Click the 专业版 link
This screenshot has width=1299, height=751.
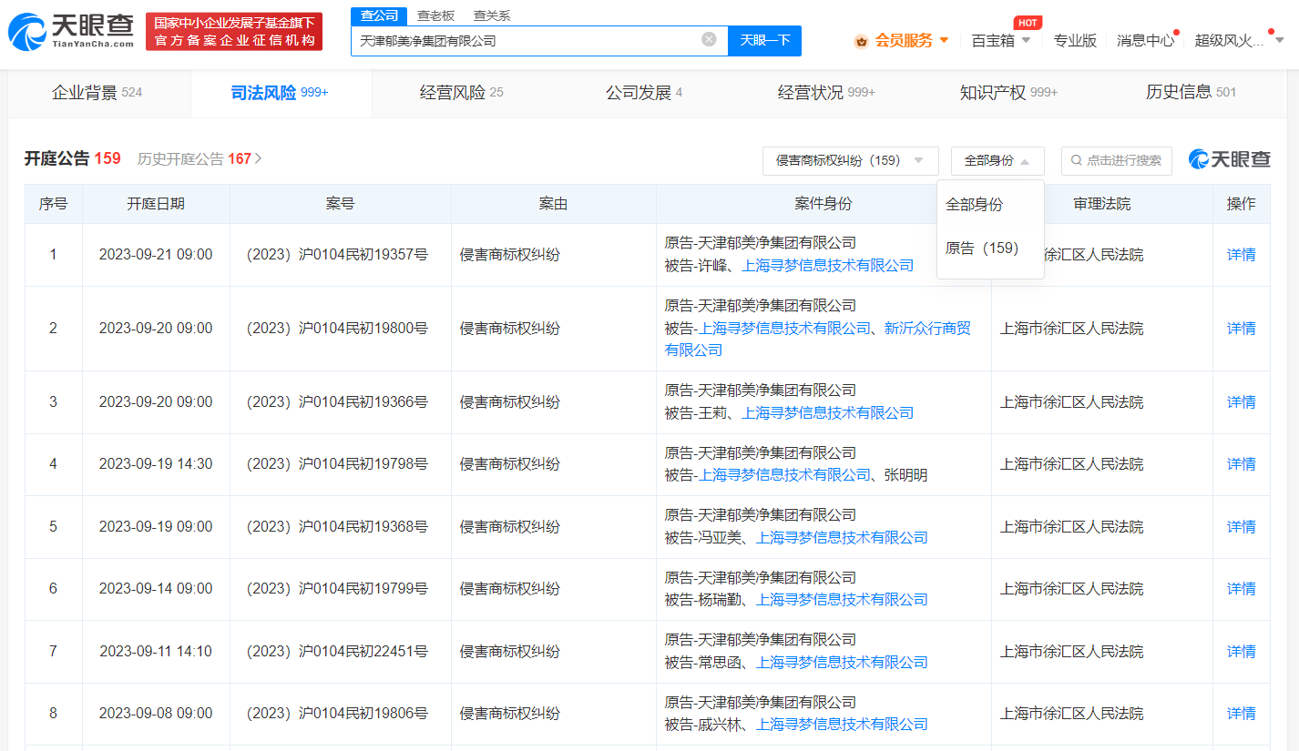[1075, 40]
